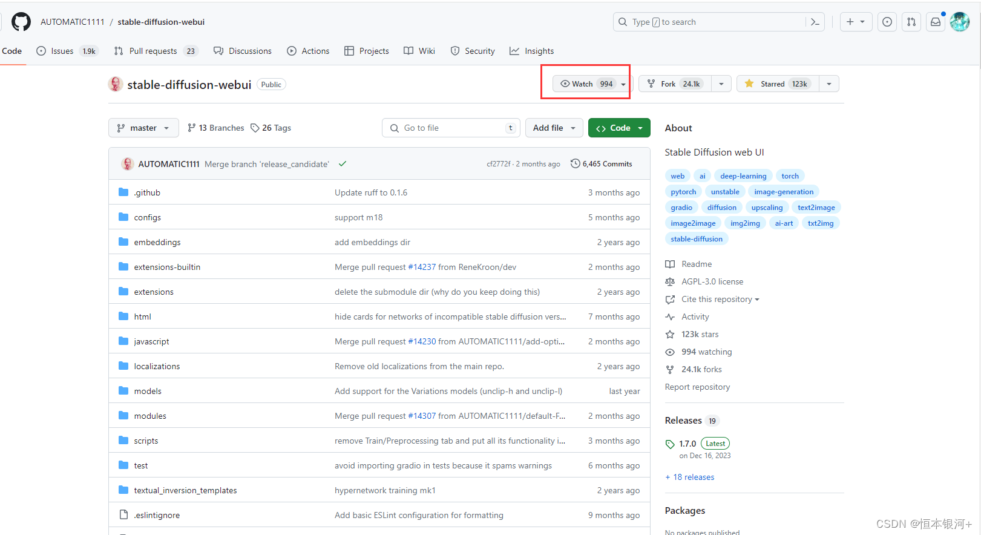Click the cf2772f commit hash

click(499, 164)
